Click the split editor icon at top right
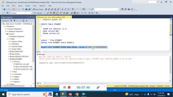The width and height of the screenshot is (173, 97). click(171, 20)
